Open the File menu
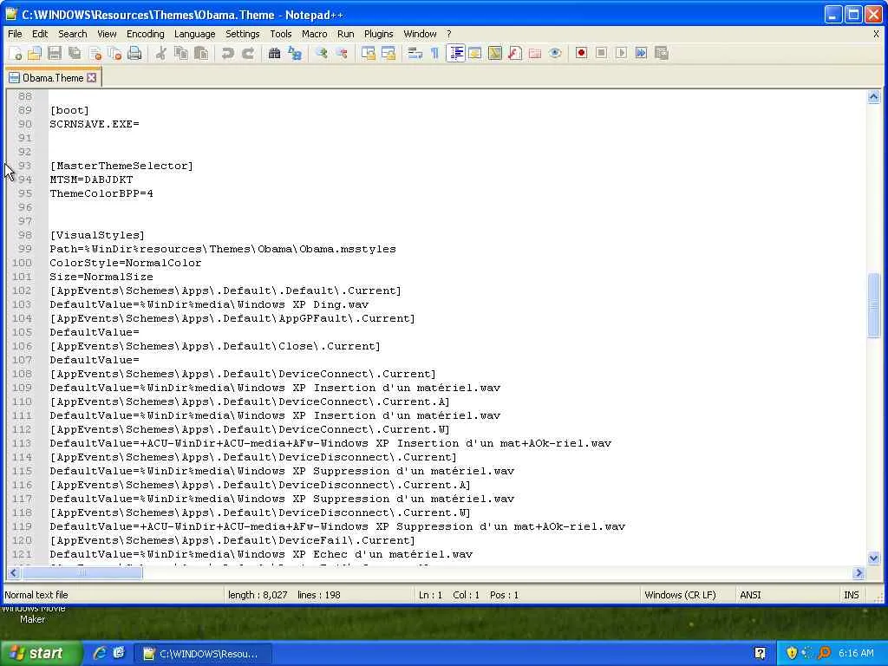Image resolution: width=888 pixels, height=666 pixels. point(15,34)
